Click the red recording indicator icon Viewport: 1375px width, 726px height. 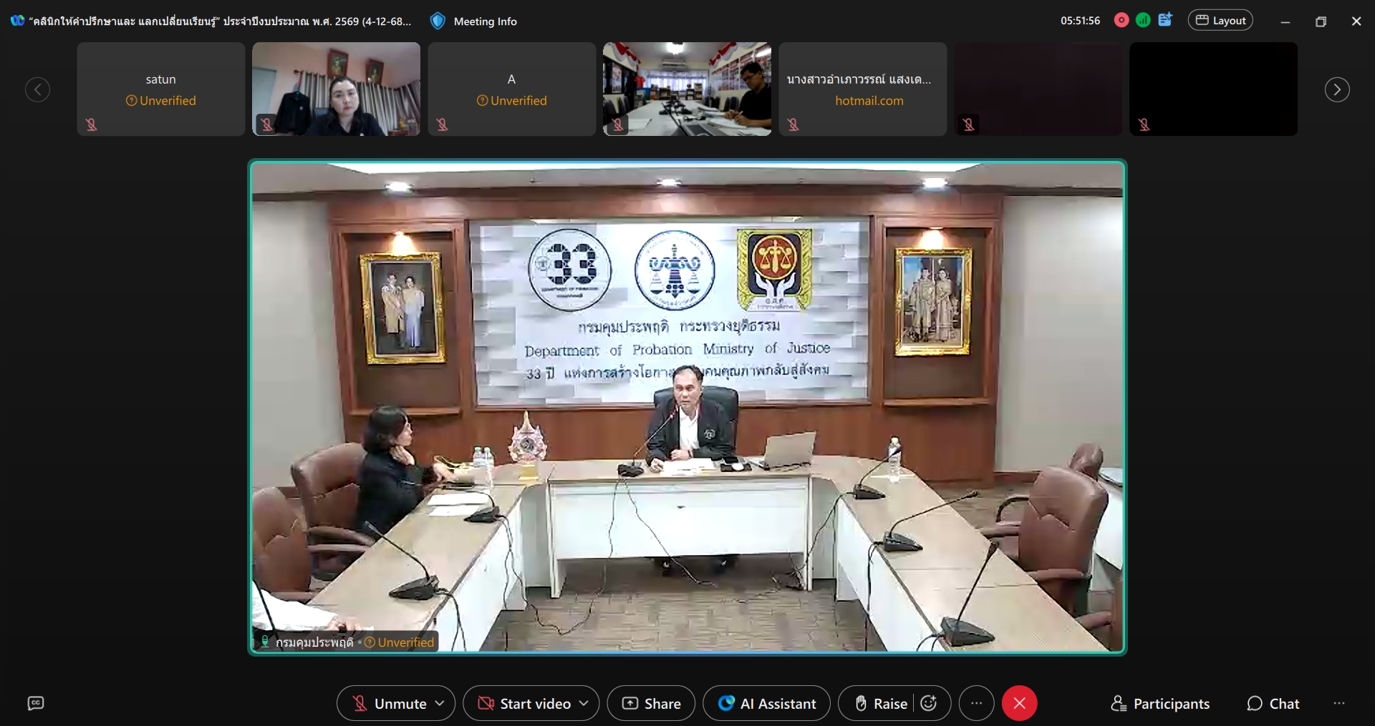click(1121, 21)
